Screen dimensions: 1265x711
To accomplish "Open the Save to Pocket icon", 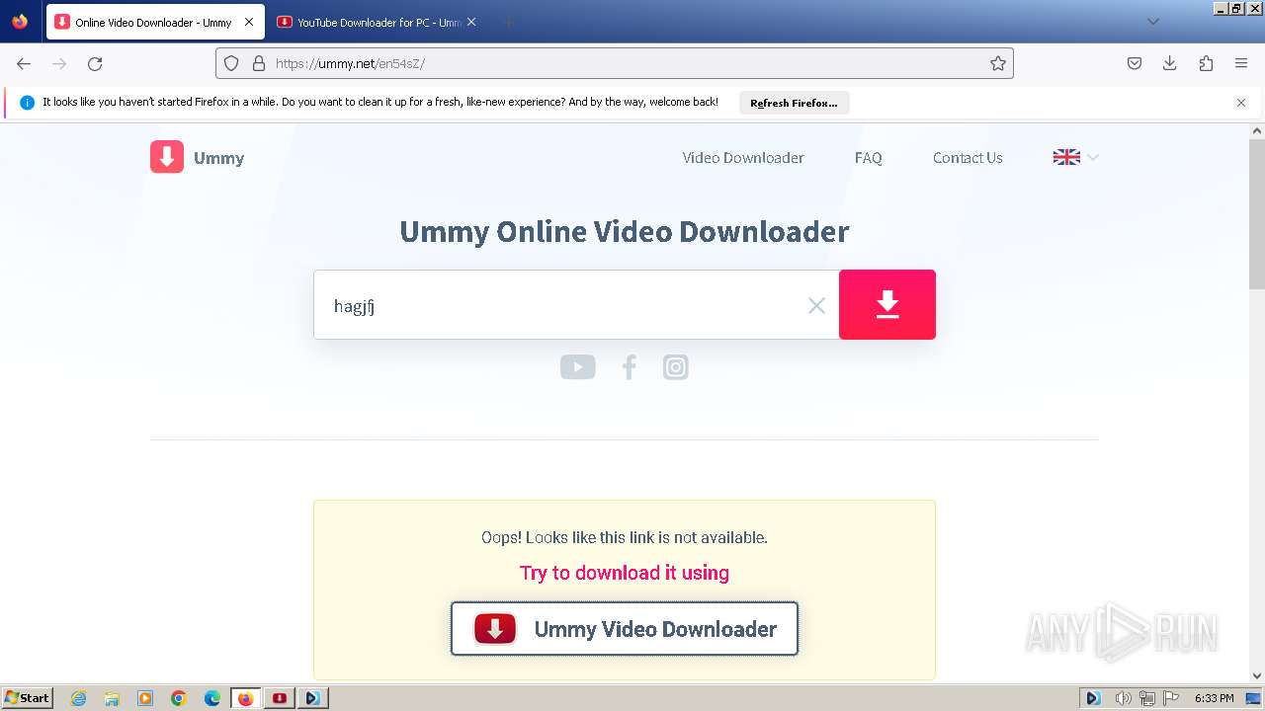I will pyautogui.click(x=1135, y=63).
